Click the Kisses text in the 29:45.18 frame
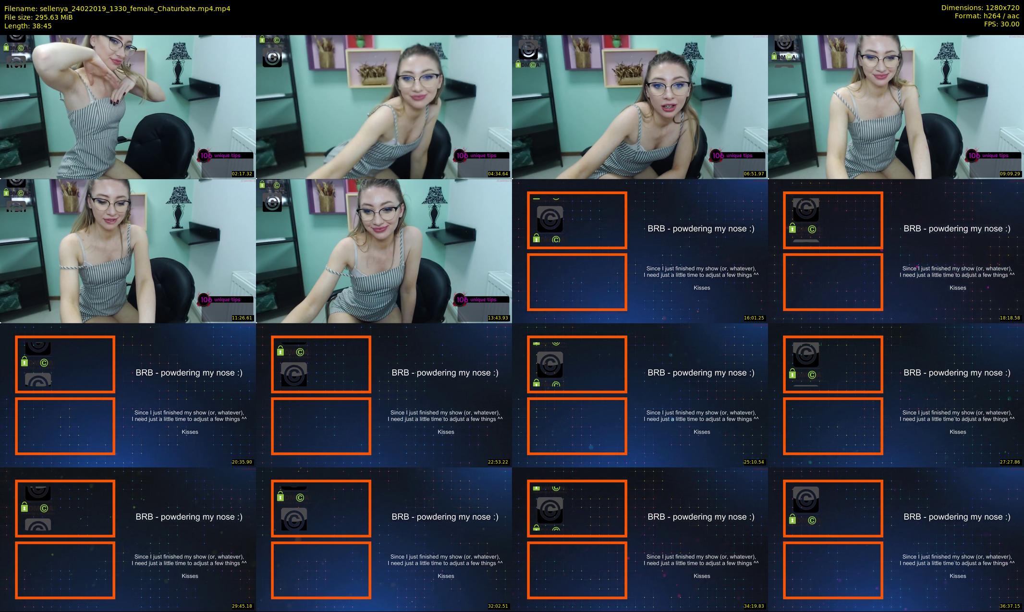 (190, 576)
